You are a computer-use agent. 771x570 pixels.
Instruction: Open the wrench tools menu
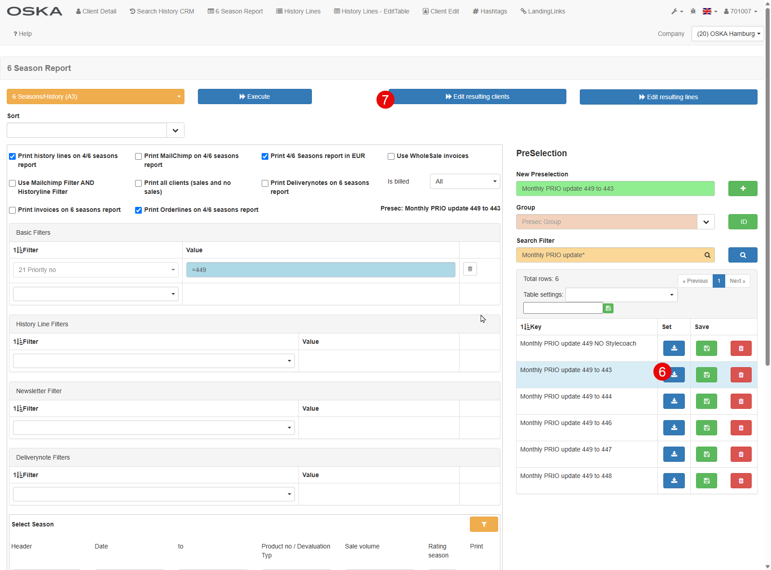[677, 11]
